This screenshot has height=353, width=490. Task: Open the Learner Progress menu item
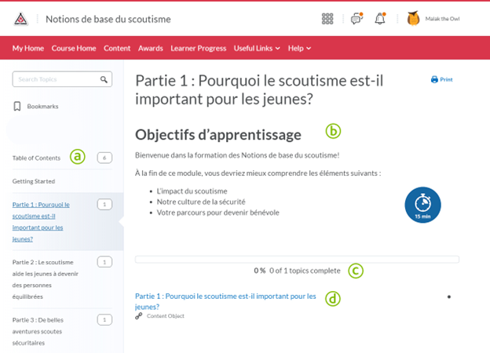tap(198, 48)
